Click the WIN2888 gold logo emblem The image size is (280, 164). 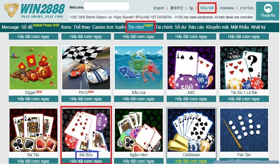(x=12, y=10)
